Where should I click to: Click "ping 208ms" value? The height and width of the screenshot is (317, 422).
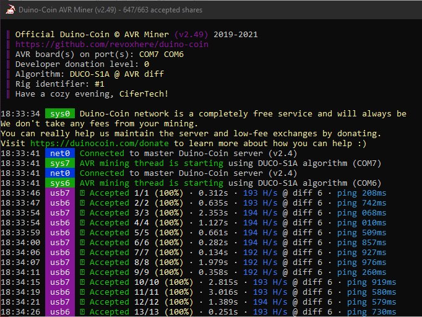(361, 193)
